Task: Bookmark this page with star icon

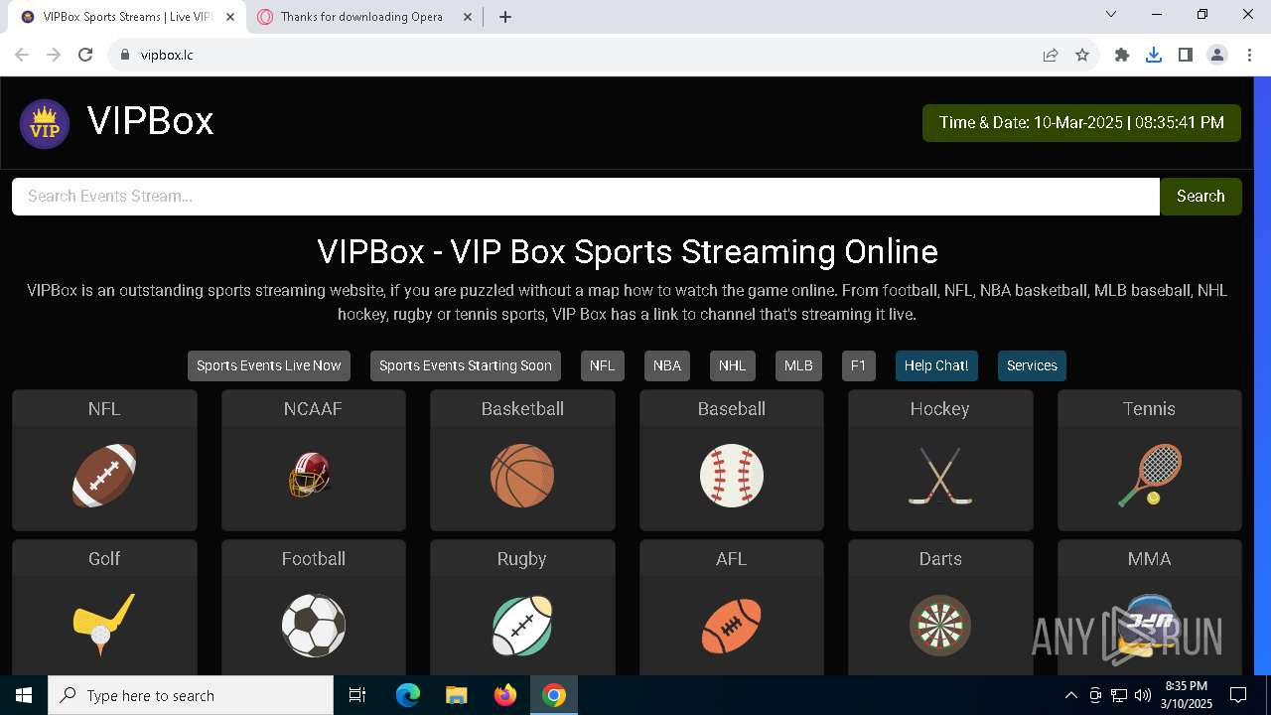Action: [1082, 55]
